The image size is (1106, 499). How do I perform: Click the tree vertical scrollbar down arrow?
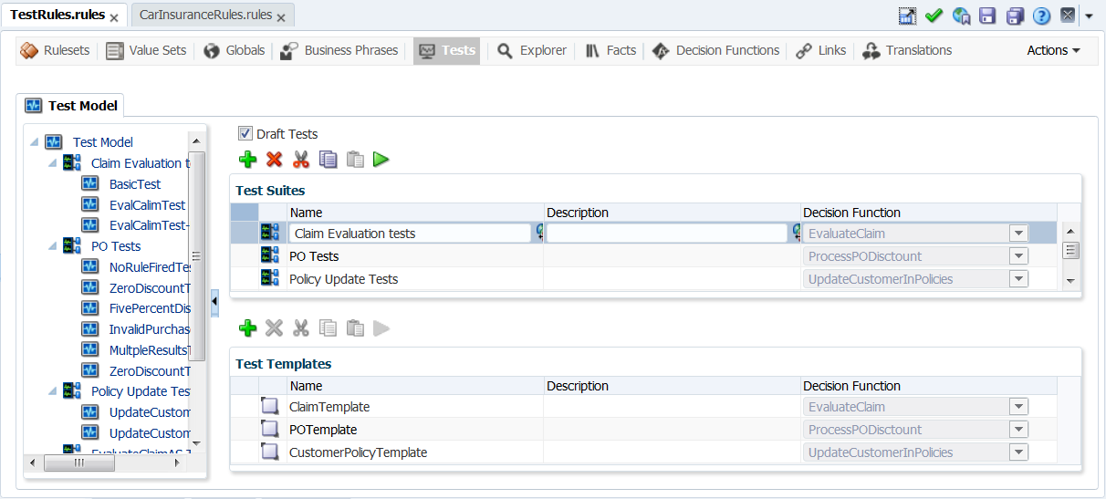195,444
